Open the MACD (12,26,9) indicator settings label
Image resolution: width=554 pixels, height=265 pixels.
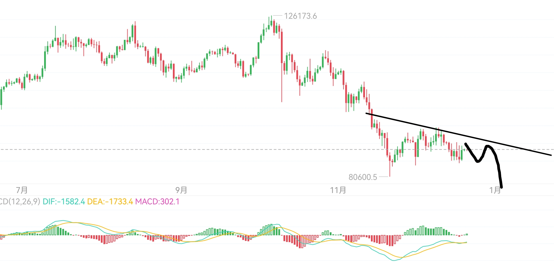(x=20, y=202)
